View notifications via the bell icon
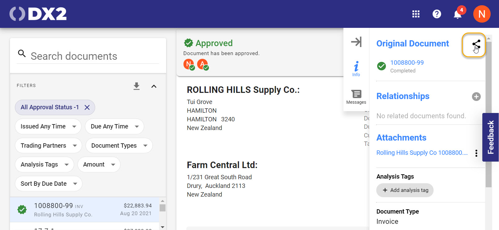Viewport: 499px width, 230px height. (x=457, y=14)
